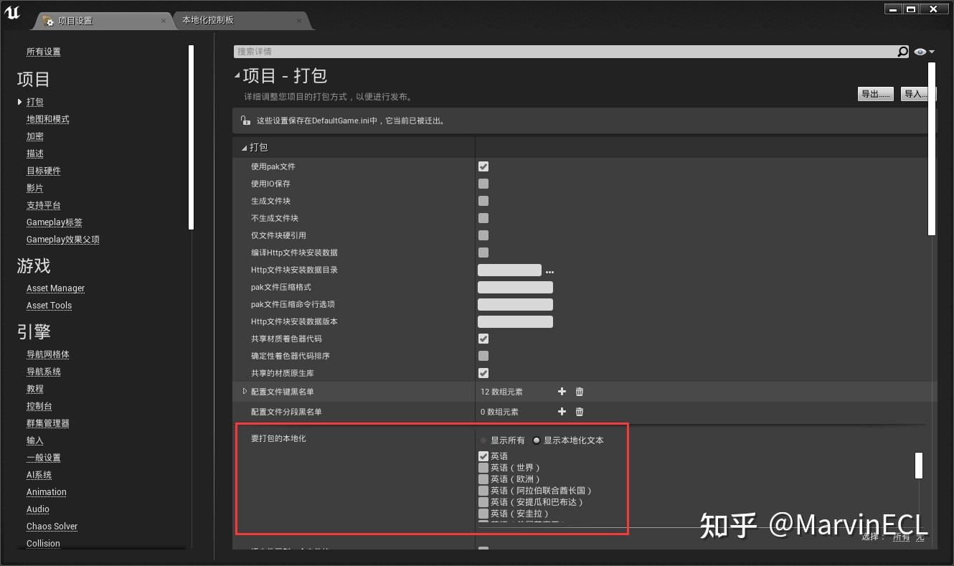Screen dimensions: 954x566
Task: Click the ... browse icon for Http文件块安装数据目录
Action: pos(549,270)
